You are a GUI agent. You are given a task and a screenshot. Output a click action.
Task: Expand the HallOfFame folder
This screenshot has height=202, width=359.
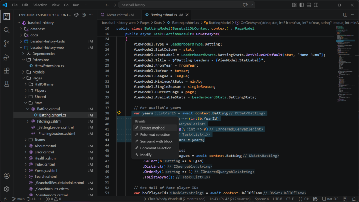pos(26,84)
